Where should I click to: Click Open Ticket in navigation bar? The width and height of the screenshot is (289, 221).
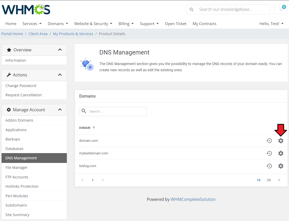[176, 23]
